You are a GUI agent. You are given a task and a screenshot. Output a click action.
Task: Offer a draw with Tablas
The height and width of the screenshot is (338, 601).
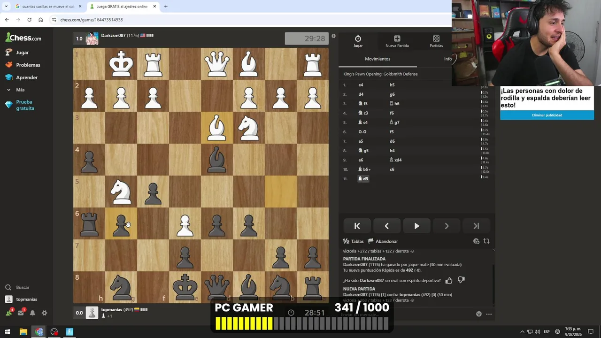[x=354, y=241]
